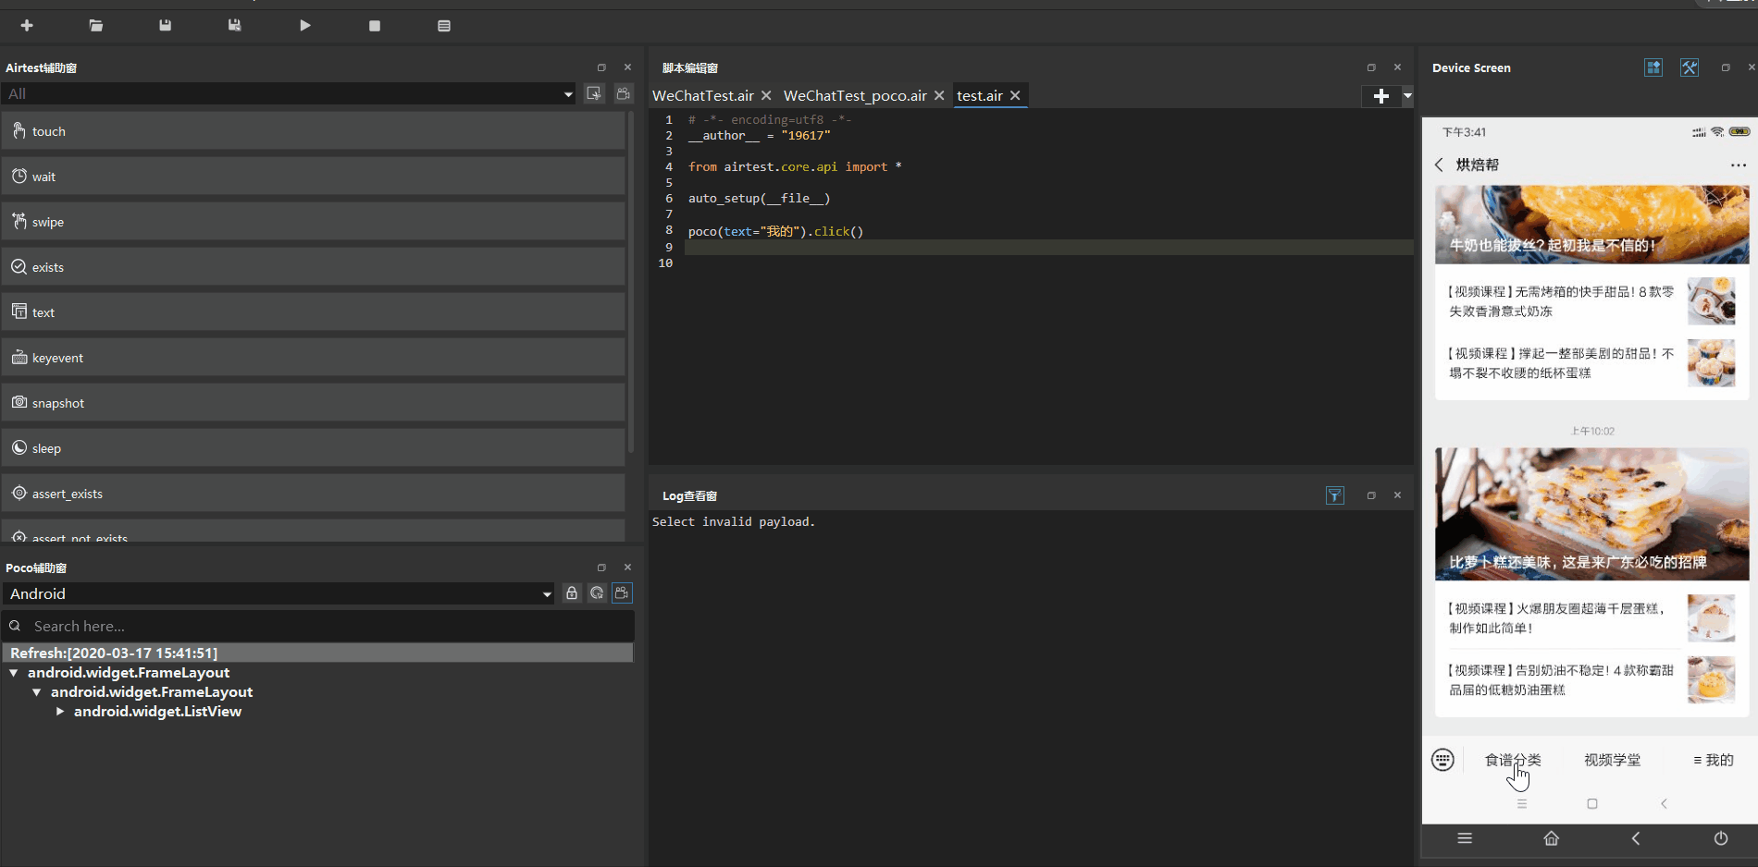Collapse the top android.widget.FrameLayout node
Image resolution: width=1758 pixels, height=867 pixels.
pyautogui.click(x=14, y=673)
